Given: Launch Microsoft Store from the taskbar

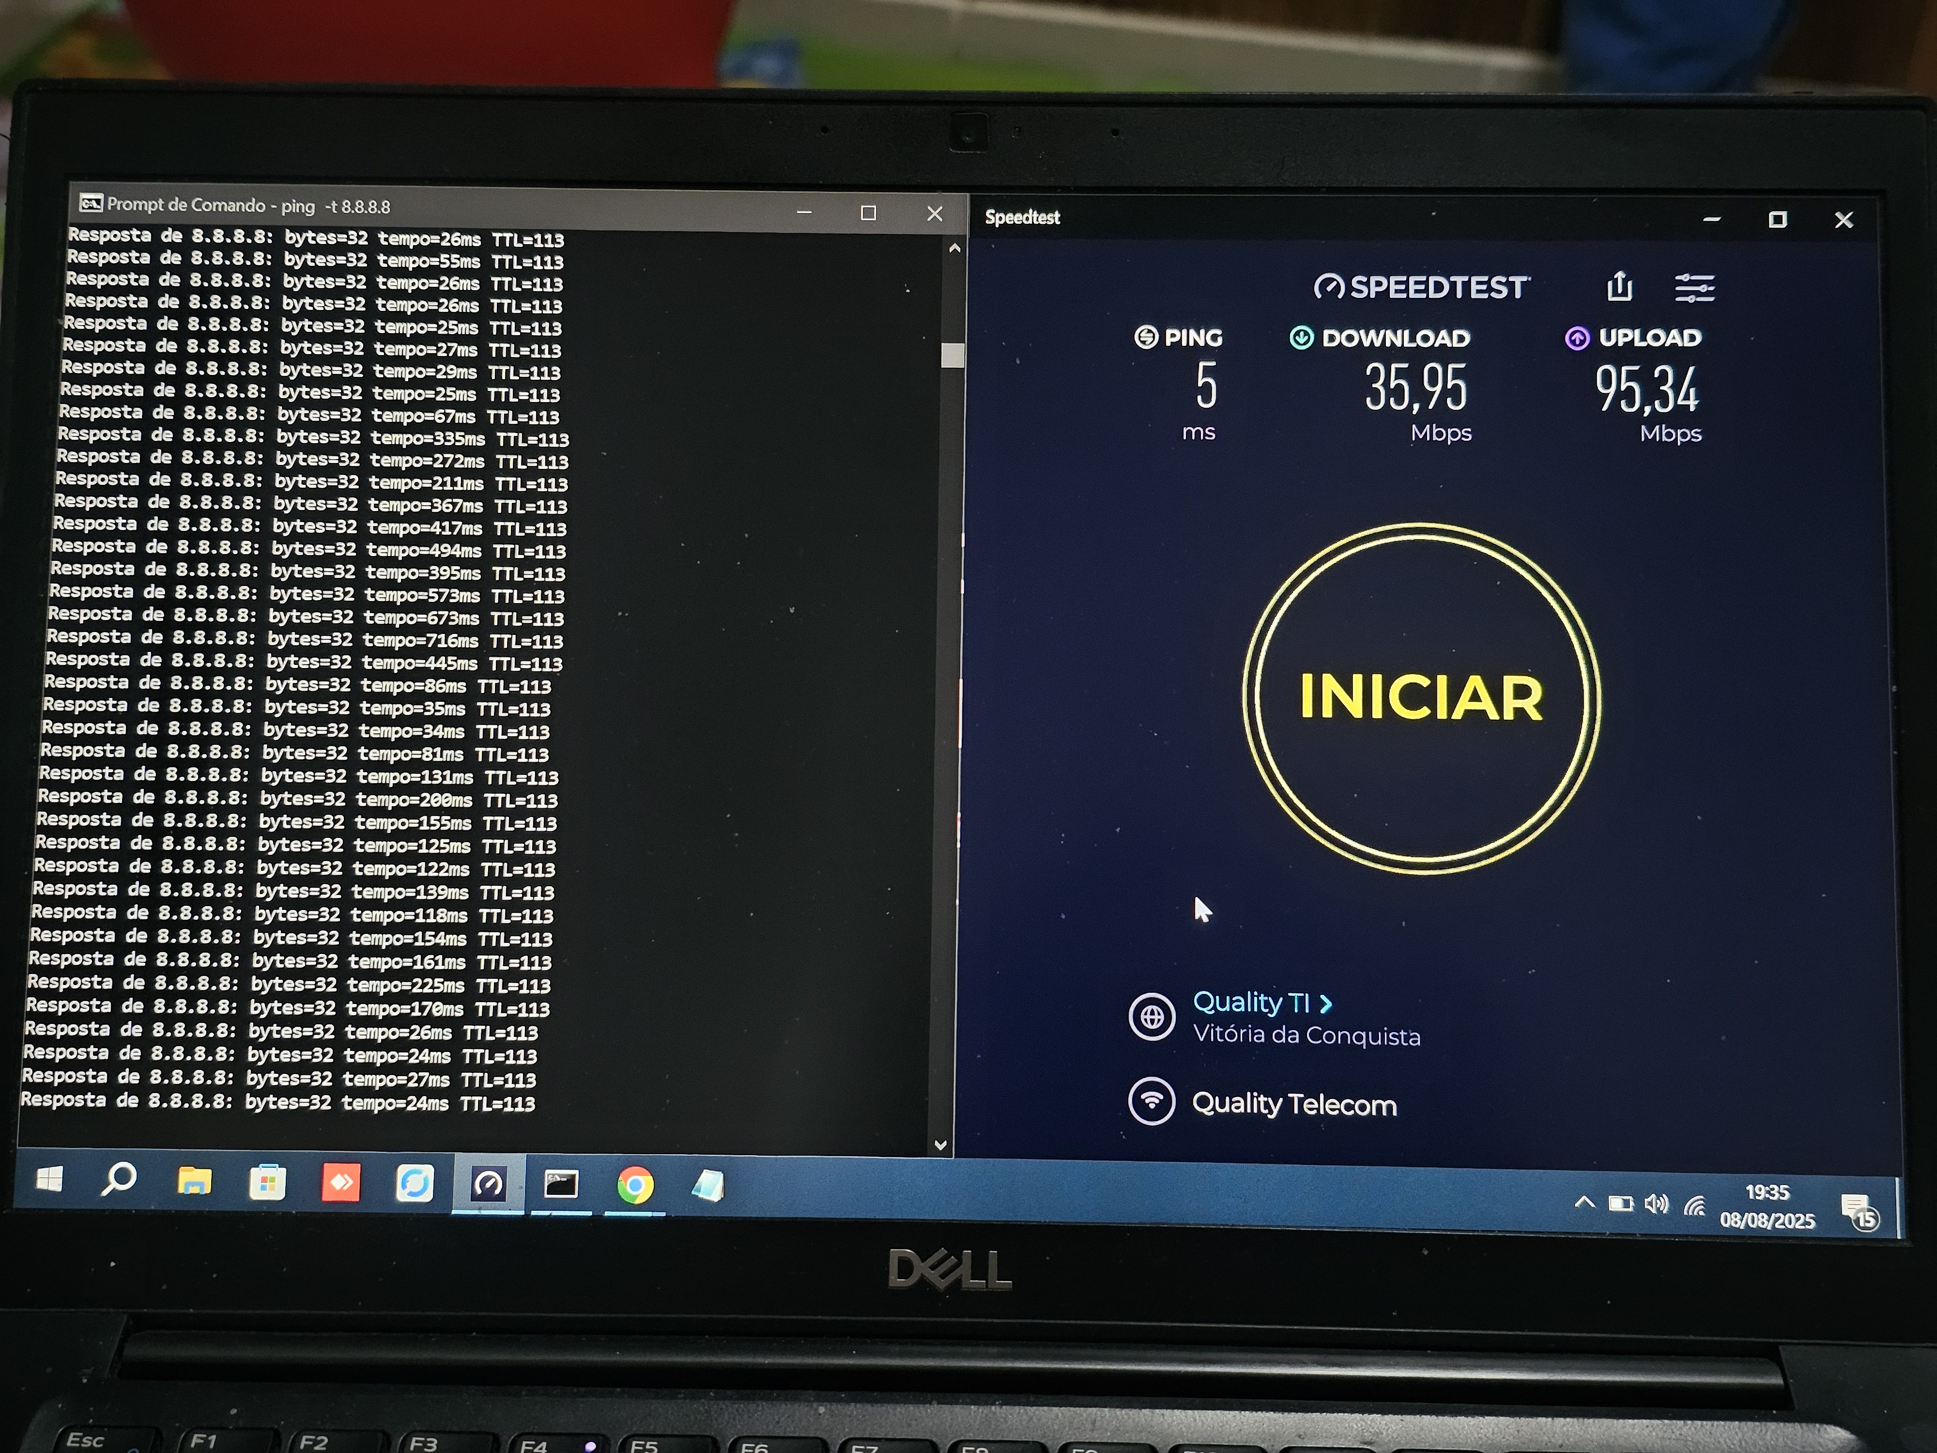Looking at the screenshot, I should [267, 1184].
